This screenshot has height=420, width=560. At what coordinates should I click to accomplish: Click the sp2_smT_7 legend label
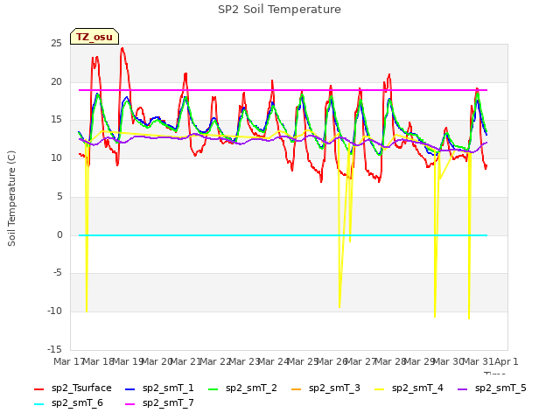(168, 402)
